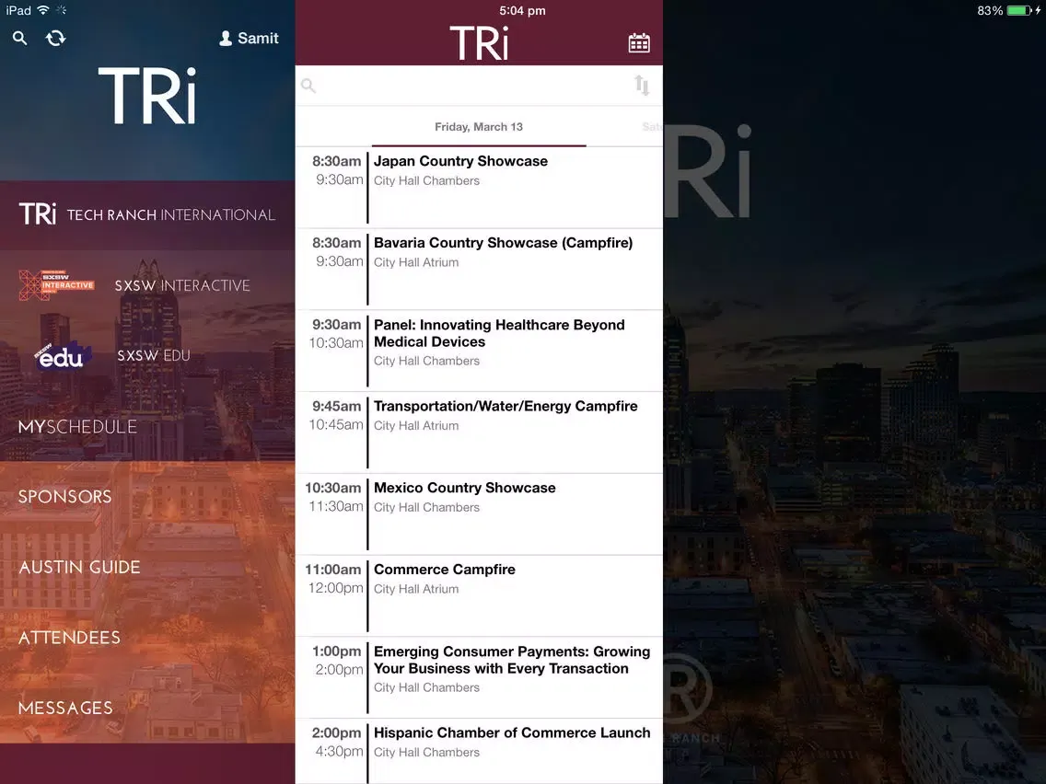Tap the search magnifier icon in sidebar
The width and height of the screenshot is (1046, 784).
(20, 38)
